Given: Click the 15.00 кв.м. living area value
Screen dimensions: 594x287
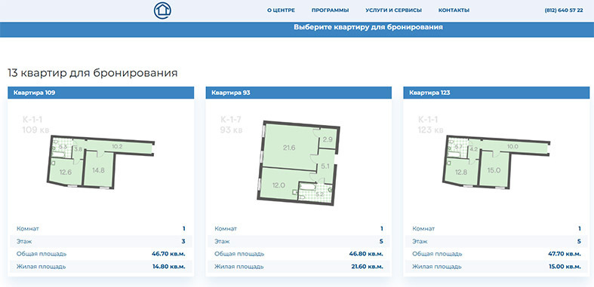Looking at the screenshot, I should tap(564, 267).
